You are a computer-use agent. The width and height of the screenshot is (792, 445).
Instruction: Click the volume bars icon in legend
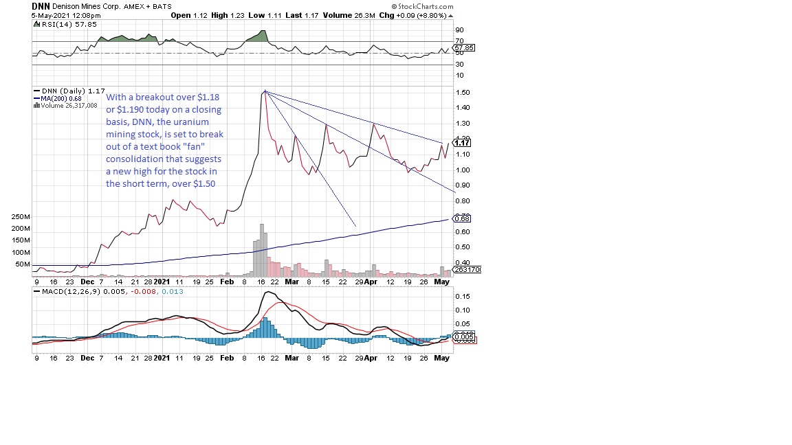[x=36, y=106]
